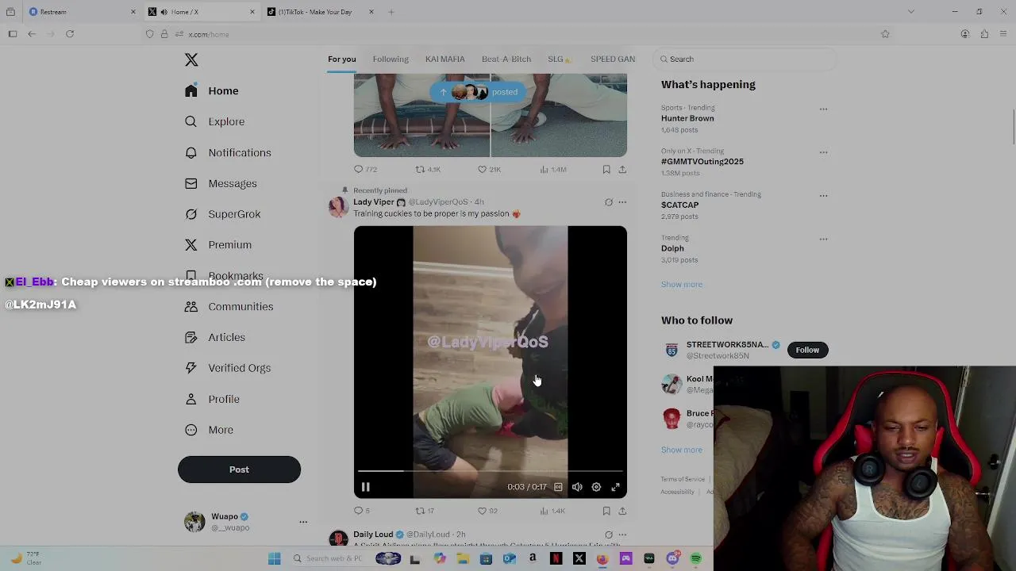Image resolution: width=1016 pixels, height=571 pixels.
Task: Go to Home in the X sidebar
Action: (211, 91)
